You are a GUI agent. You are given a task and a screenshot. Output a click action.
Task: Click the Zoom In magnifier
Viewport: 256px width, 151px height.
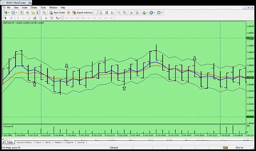pos(119,13)
